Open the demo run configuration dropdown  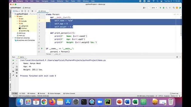[x=153, y=8]
